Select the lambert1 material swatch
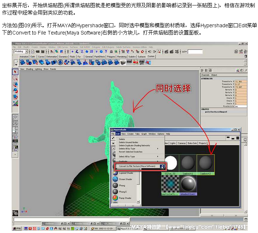The image size is (258, 233). [188, 165]
